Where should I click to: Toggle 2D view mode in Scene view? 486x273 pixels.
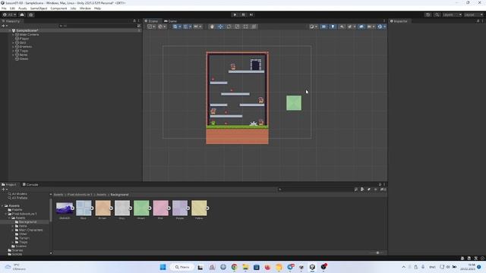[323, 27]
